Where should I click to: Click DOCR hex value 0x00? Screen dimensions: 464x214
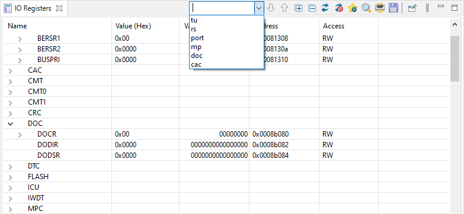point(122,134)
